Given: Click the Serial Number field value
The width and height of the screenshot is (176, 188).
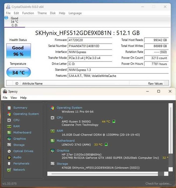Looking at the screenshot, I should pos(90,46).
